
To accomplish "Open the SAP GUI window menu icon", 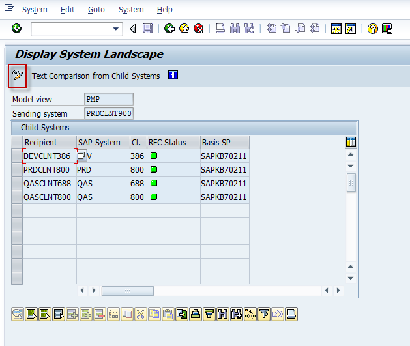I will click(9, 8).
